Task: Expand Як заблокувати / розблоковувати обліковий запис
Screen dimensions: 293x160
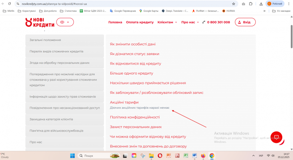Action: click(x=156, y=92)
